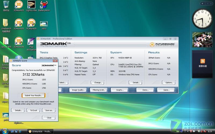Export score with To Excel button
The height and width of the screenshot is (134, 215).
point(33,110)
